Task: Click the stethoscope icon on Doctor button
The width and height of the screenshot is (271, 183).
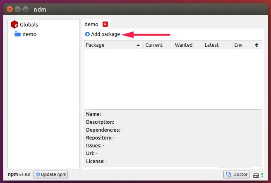Action: [x=228, y=174]
